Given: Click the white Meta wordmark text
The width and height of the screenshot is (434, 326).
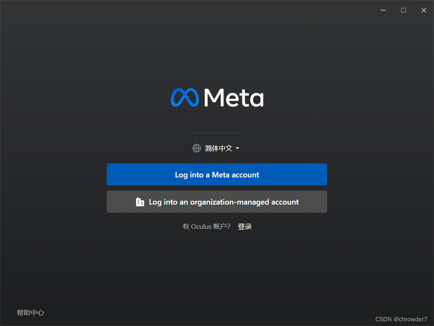Looking at the screenshot, I should 234,98.
